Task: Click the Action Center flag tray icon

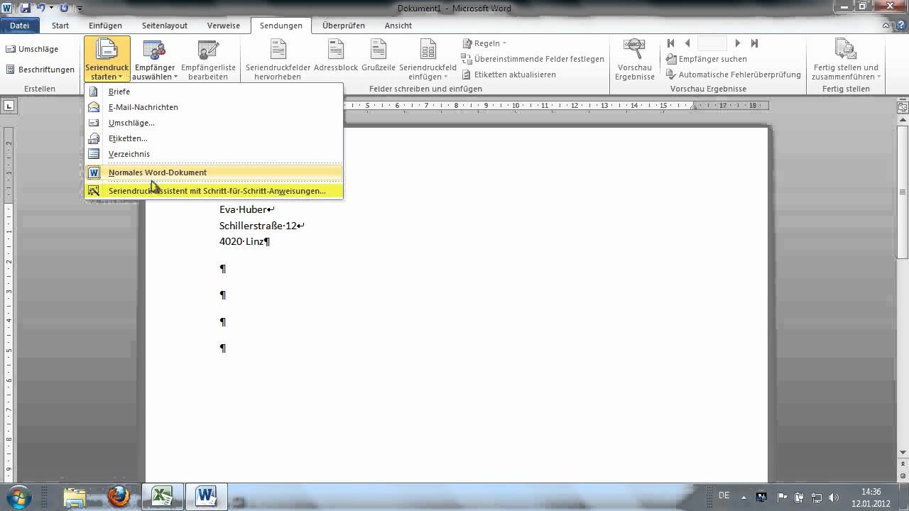Action: tap(783, 497)
